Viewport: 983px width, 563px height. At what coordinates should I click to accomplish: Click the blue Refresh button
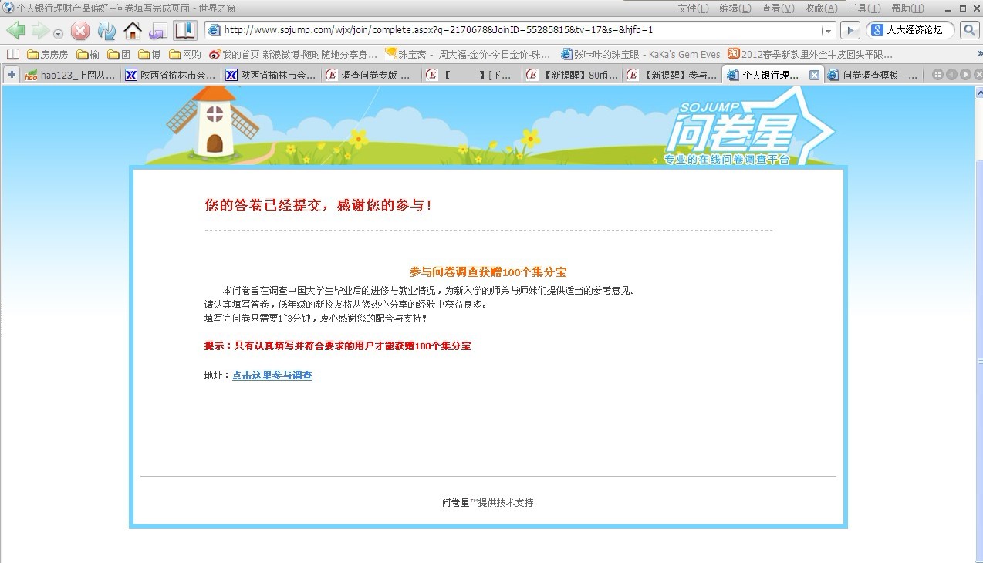coord(106,31)
